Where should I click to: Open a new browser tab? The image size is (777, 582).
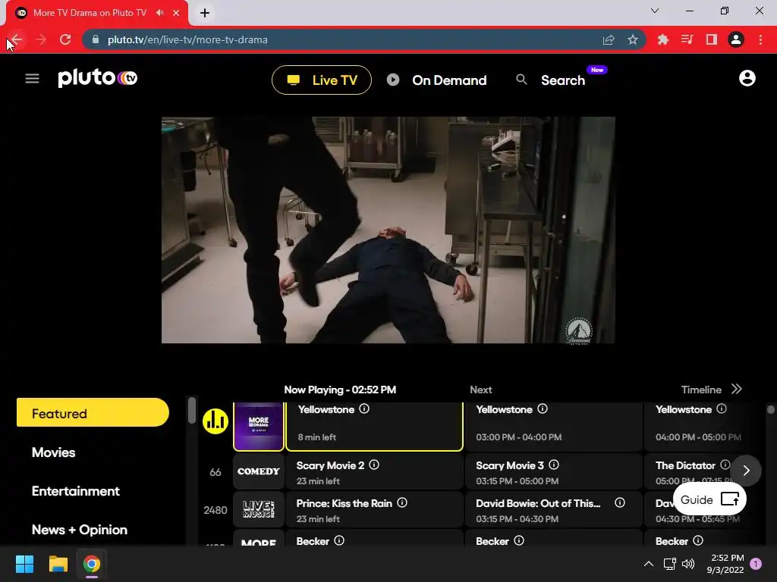pos(205,13)
